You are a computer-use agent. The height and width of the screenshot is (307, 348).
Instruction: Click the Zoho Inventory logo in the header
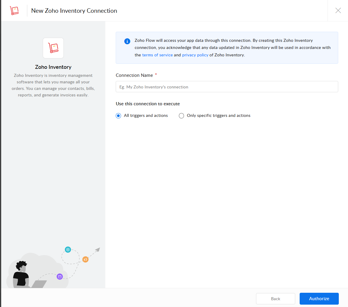click(14, 10)
